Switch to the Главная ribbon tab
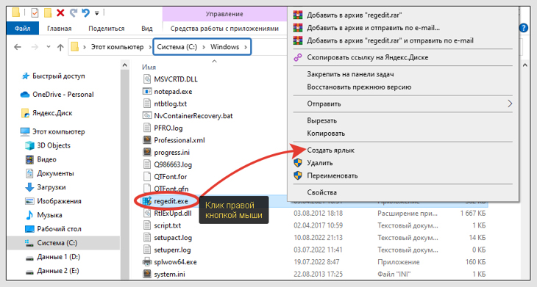Image resolution: width=537 pixels, height=287 pixels. pyautogui.click(x=60, y=29)
